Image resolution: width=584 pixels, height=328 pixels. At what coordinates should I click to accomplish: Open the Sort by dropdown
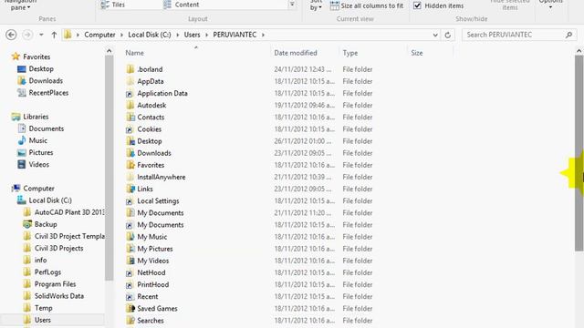click(x=316, y=5)
